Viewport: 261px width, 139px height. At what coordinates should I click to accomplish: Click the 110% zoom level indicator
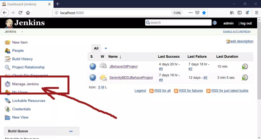pyautogui.click(x=177, y=13)
